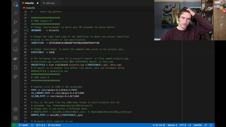Click the REMOTE_PATH variable on line 51
226x127 pixels.
pyautogui.click(x=38, y=115)
